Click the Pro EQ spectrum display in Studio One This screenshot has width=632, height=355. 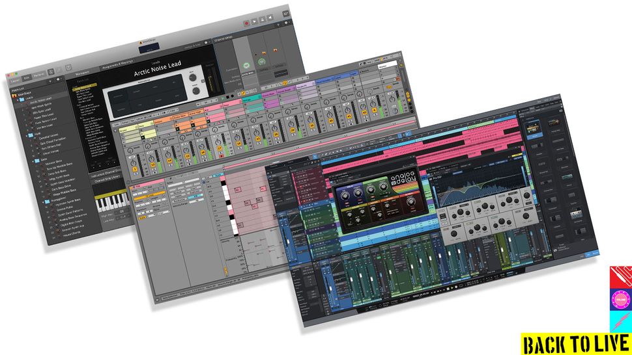tap(480, 186)
